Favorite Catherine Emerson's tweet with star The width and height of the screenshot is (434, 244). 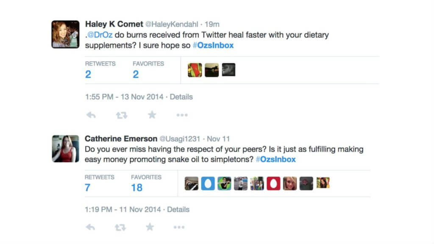coord(150,227)
